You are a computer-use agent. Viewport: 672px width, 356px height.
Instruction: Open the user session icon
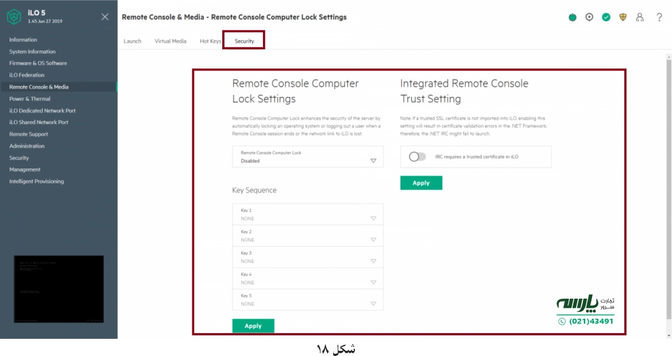tap(640, 18)
